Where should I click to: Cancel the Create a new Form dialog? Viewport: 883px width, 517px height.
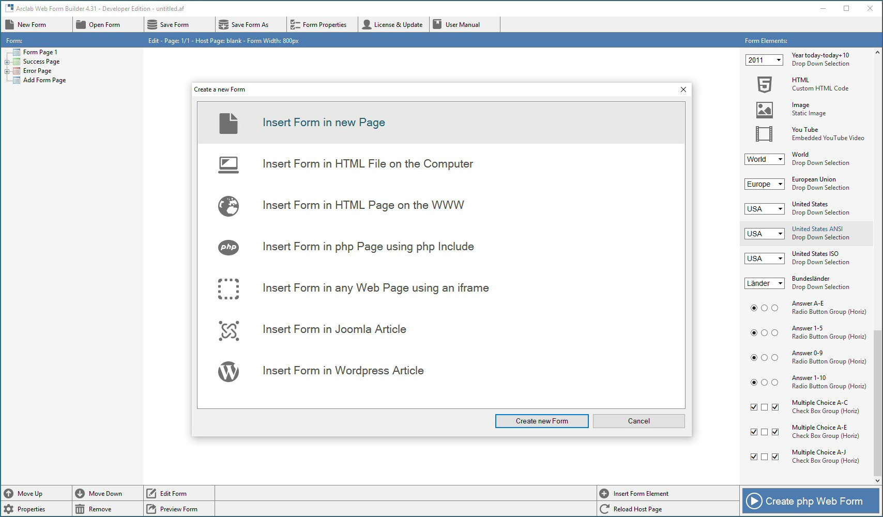tap(638, 421)
